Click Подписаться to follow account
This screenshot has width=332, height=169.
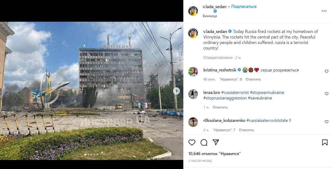point(244,6)
